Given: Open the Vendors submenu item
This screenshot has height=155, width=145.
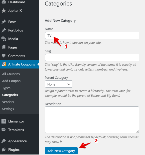Looking at the screenshot, I should pyautogui.click(x=8, y=102).
